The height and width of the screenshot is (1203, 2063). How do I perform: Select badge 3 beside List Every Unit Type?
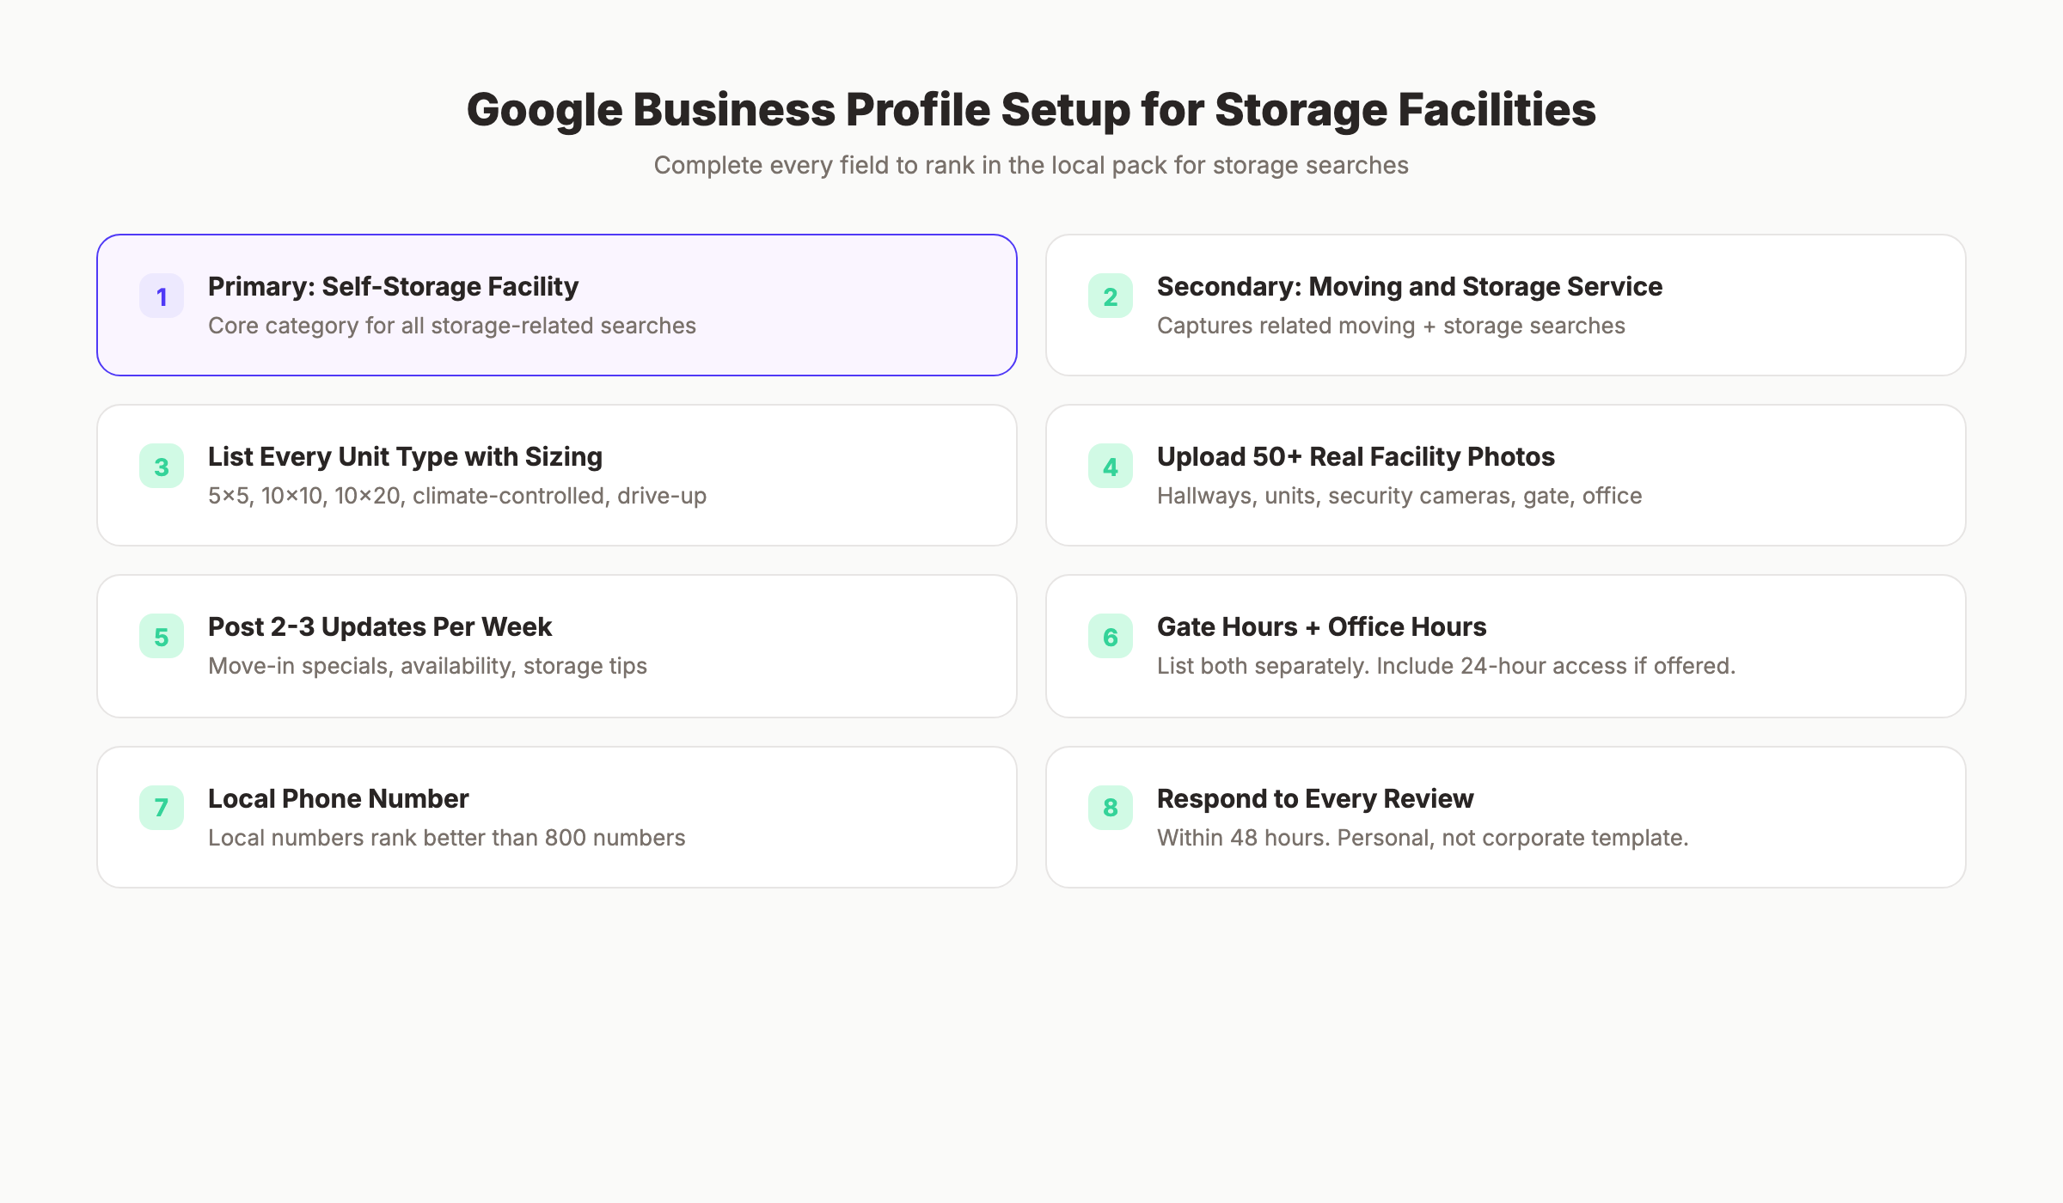coord(161,466)
